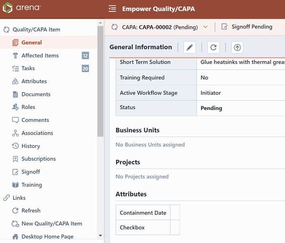Click the Status value Pending
The width and height of the screenshot is (285, 243).
[211, 108]
